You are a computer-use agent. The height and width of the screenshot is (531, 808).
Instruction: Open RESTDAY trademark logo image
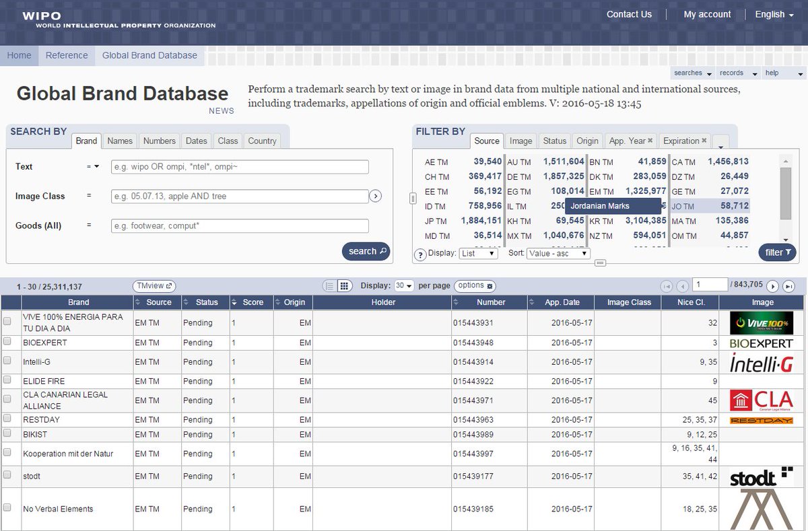pos(762,420)
